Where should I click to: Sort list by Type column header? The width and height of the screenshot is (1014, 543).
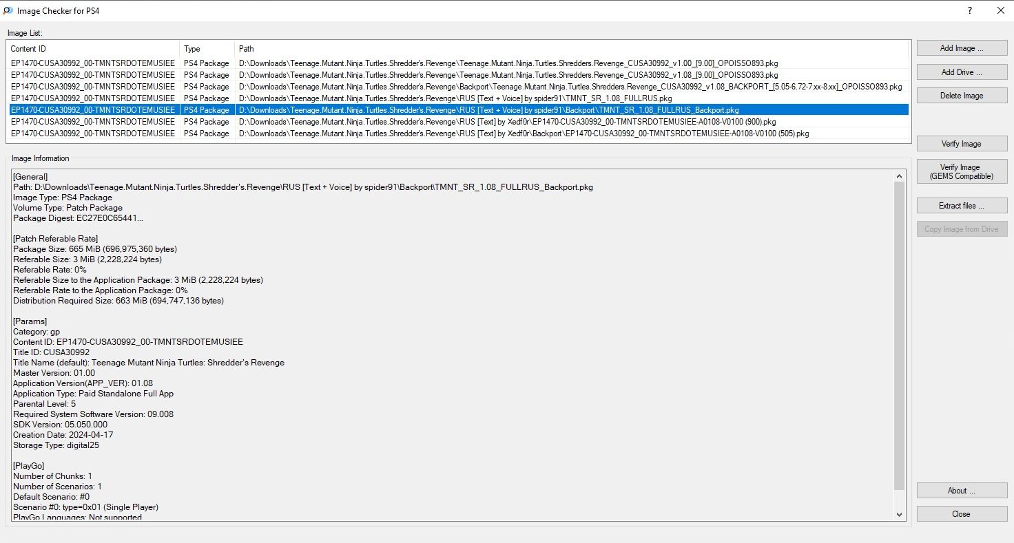coord(207,49)
